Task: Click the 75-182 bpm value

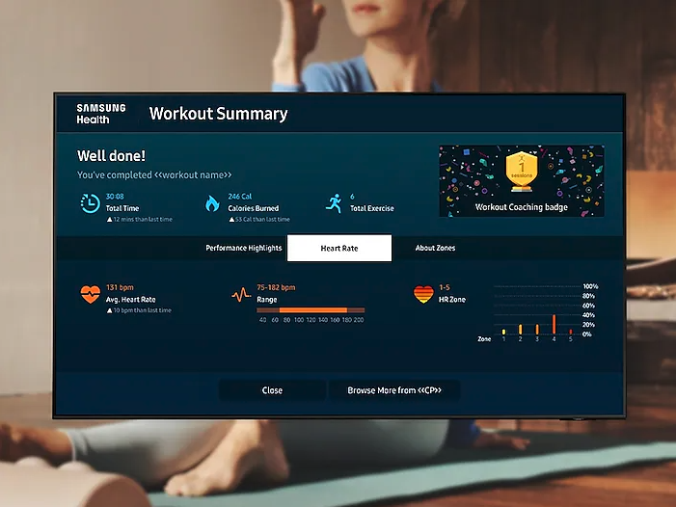Action: tap(276, 287)
